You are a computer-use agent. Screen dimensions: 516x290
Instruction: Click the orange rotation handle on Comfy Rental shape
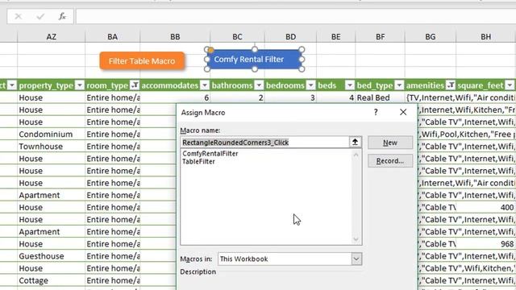point(210,51)
